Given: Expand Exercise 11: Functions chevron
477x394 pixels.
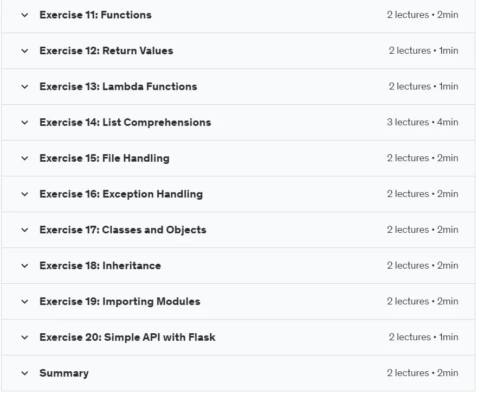Looking at the screenshot, I should coord(24,15).
